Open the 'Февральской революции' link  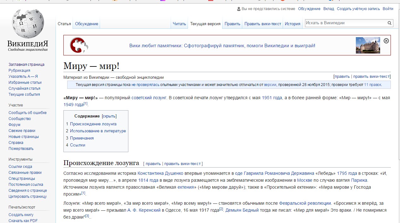click(x=305, y=203)
